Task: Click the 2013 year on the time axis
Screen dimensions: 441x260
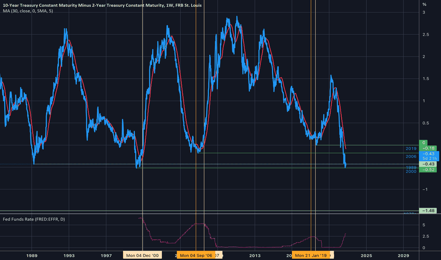Action: coord(255,255)
